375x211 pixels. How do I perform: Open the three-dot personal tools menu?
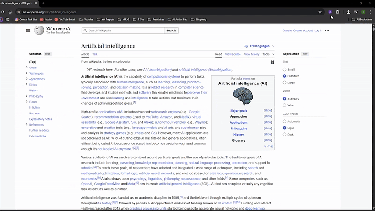pyautogui.click(x=327, y=30)
